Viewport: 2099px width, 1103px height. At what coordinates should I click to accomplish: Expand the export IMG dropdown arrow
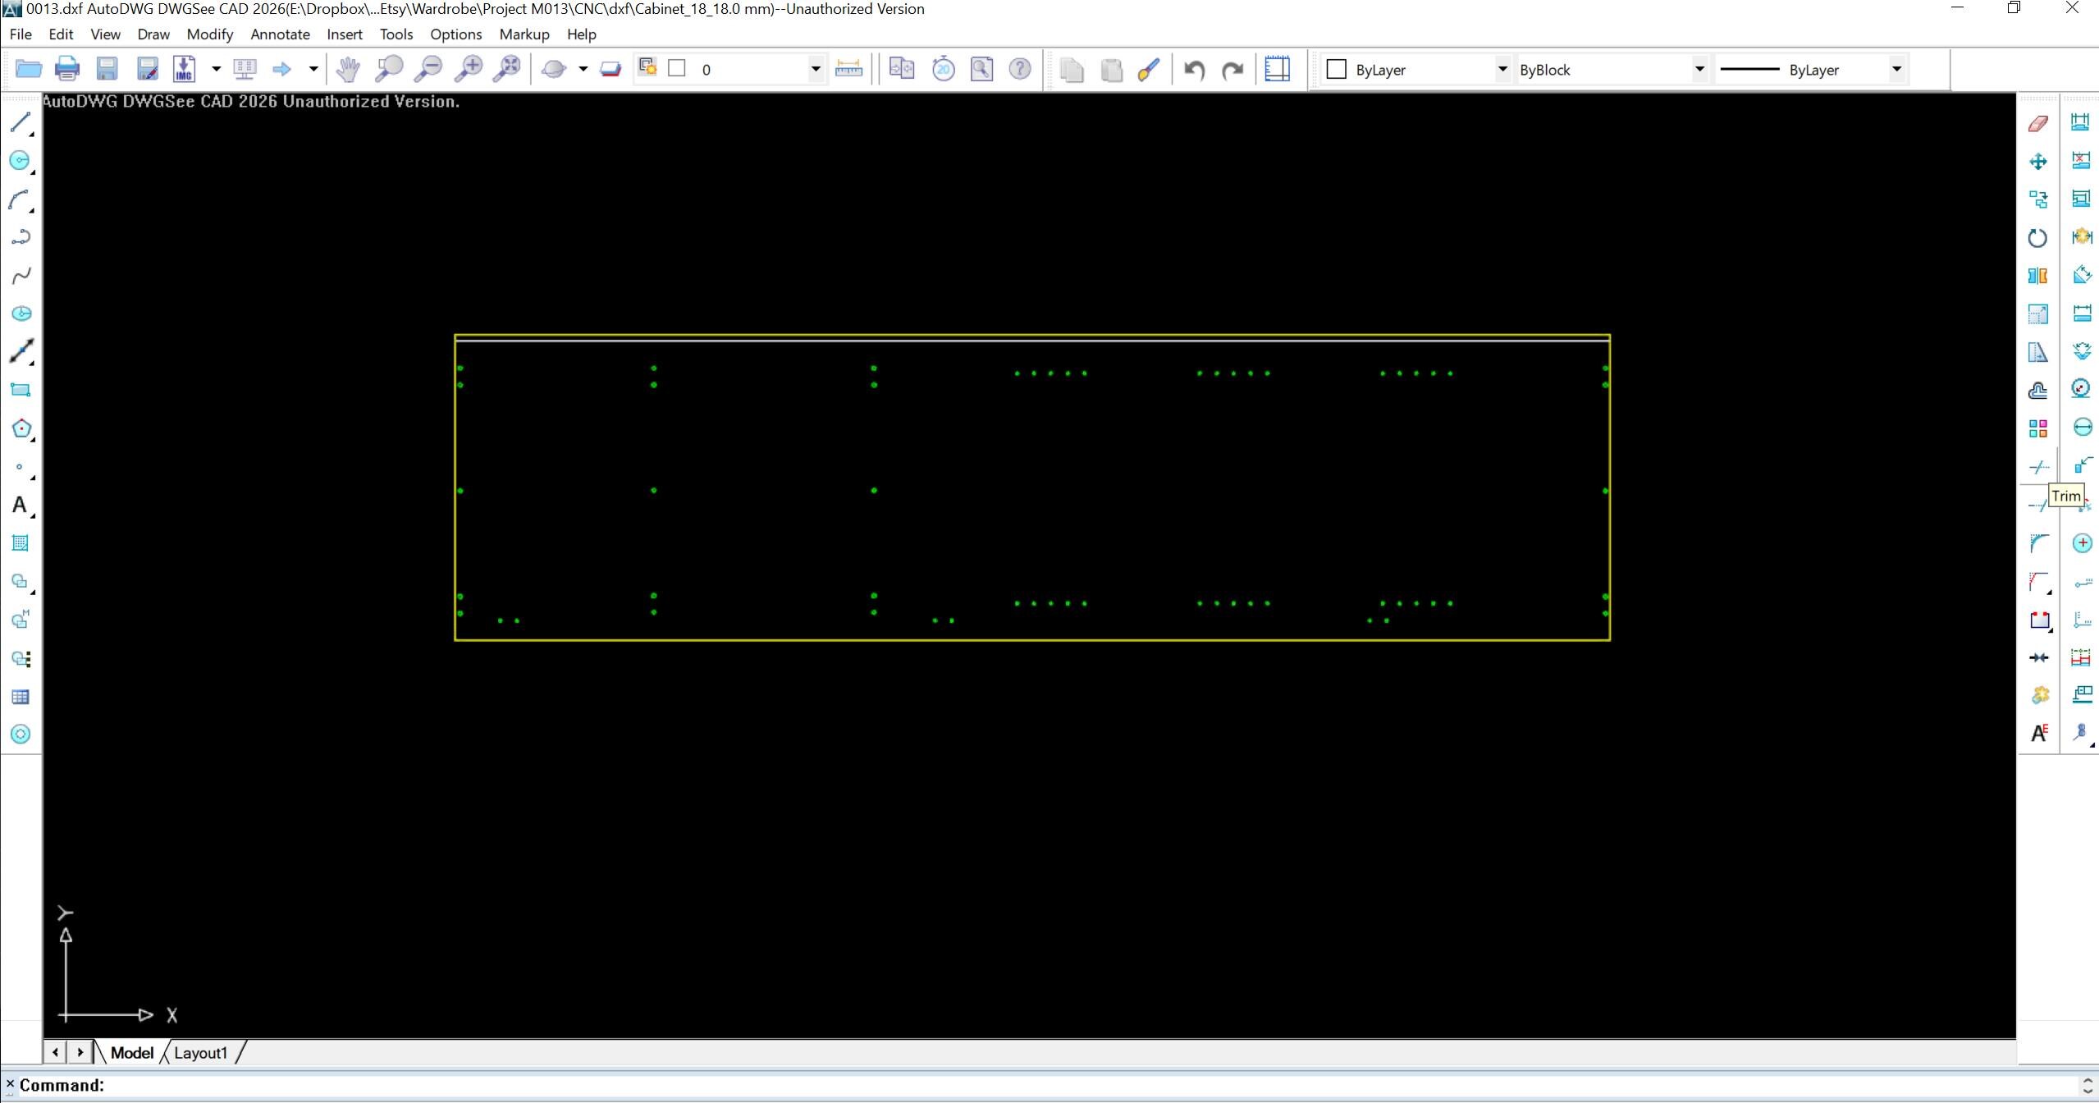pyautogui.click(x=217, y=69)
